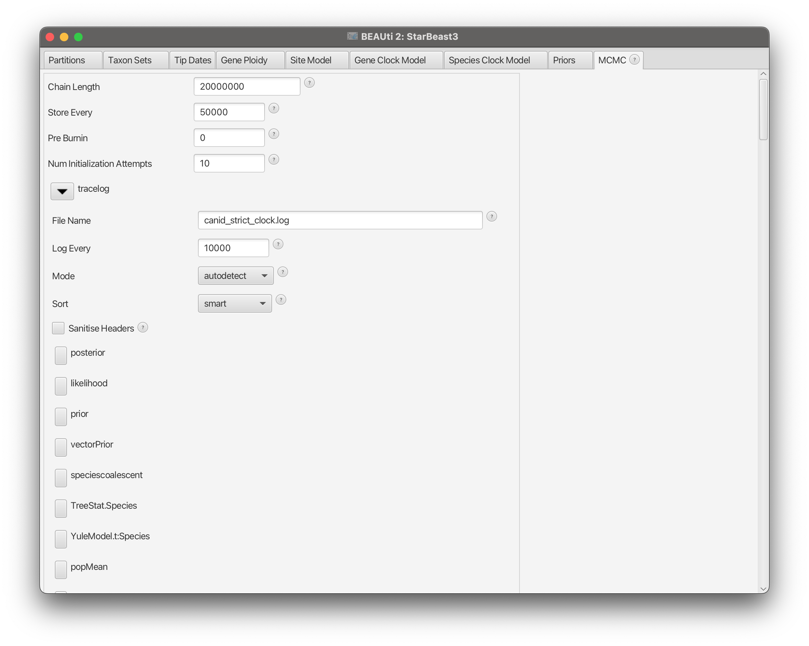
Task: Click the tracelog File Name field
Action: (x=340, y=220)
